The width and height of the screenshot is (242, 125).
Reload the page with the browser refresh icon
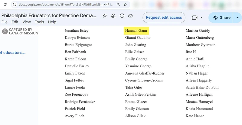tap(5, 5)
